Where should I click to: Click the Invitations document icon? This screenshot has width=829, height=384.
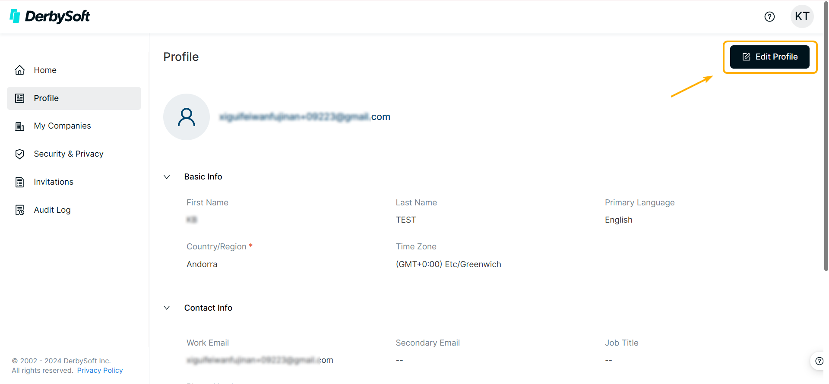tap(19, 182)
